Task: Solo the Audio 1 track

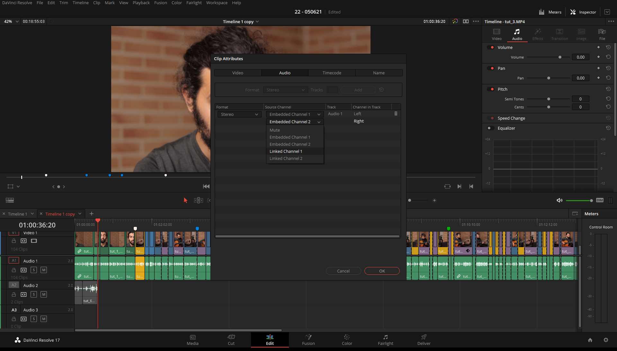Action: [34, 270]
